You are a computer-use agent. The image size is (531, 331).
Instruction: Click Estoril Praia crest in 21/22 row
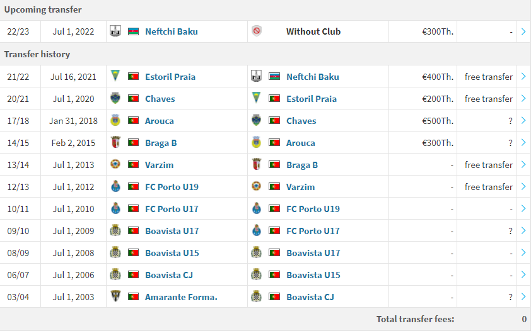tap(115, 76)
